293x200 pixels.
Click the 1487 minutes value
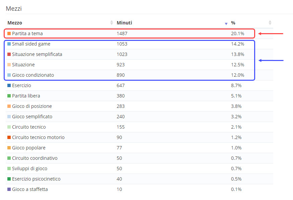point(122,34)
